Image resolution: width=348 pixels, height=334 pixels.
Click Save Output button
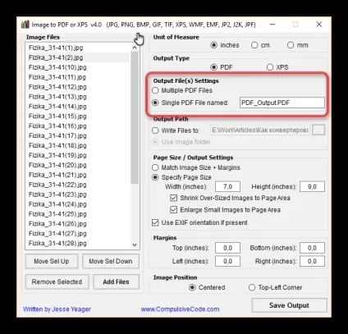point(289,305)
